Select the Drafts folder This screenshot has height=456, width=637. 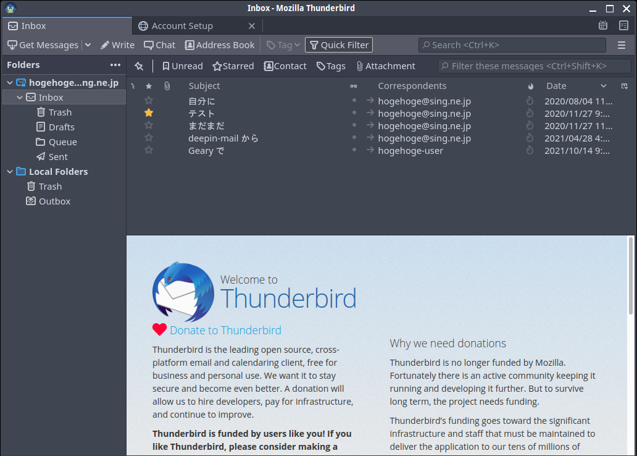pos(56,127)
